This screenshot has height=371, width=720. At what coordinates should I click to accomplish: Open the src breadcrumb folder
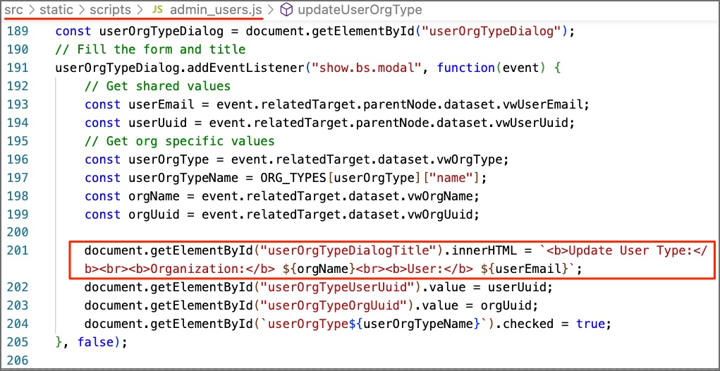pyautogui.click(x=14, y=10)
